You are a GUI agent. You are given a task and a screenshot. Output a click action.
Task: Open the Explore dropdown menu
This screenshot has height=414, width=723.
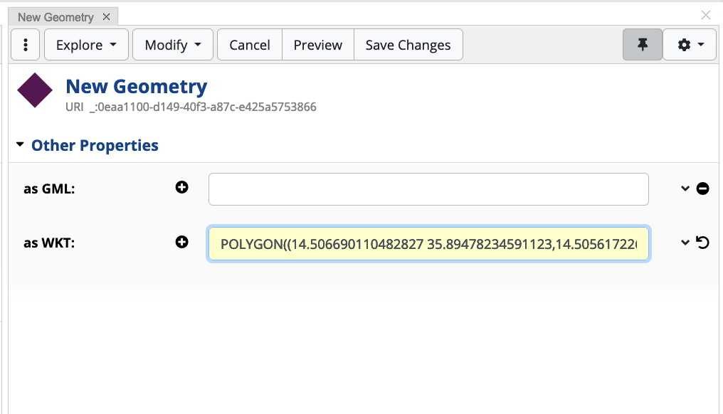[85, 44]
